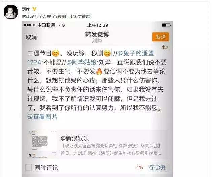
Task: Click the picture icon before 查看图片
Action: pyautogui.click(x=30, y=117)
